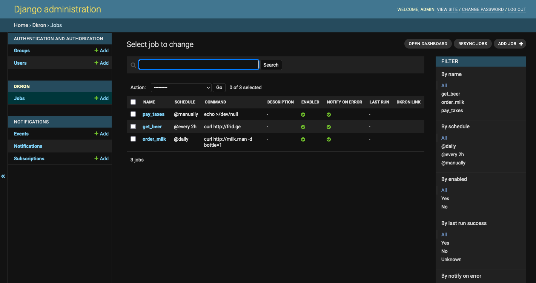
Task: Open the Action dropdown menu
Action: [181, 87]
